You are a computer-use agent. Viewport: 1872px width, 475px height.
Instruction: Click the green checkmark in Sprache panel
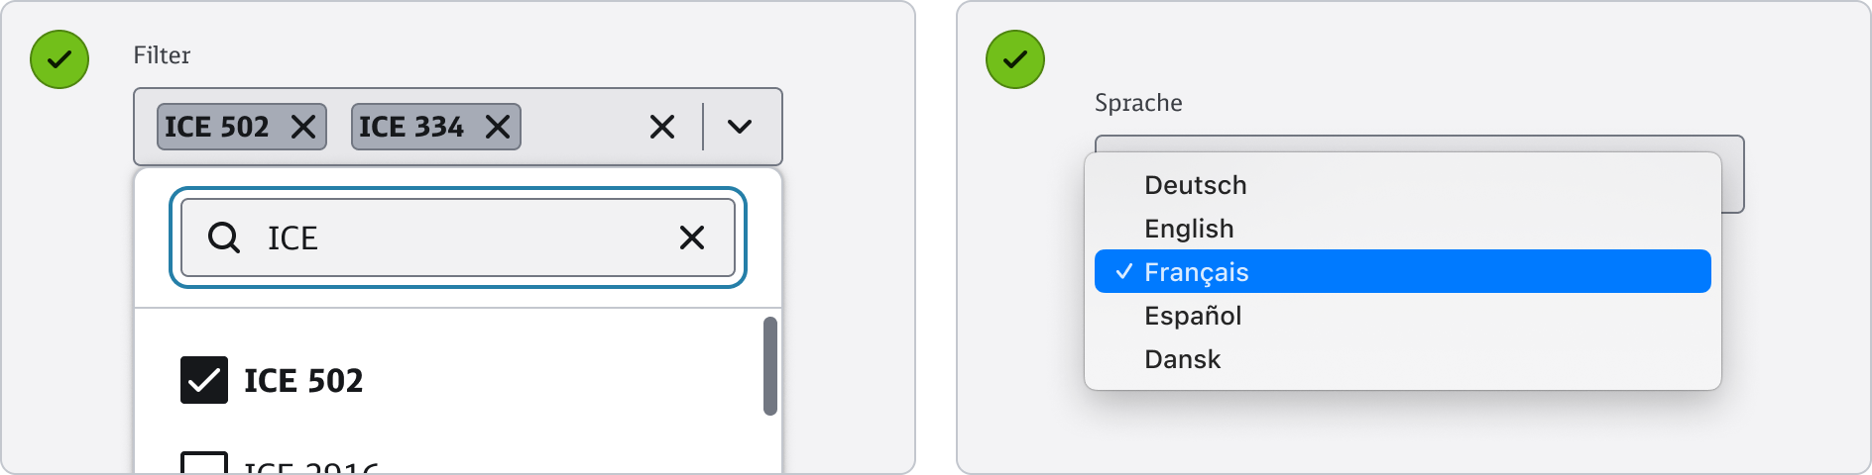[1014, 59]
